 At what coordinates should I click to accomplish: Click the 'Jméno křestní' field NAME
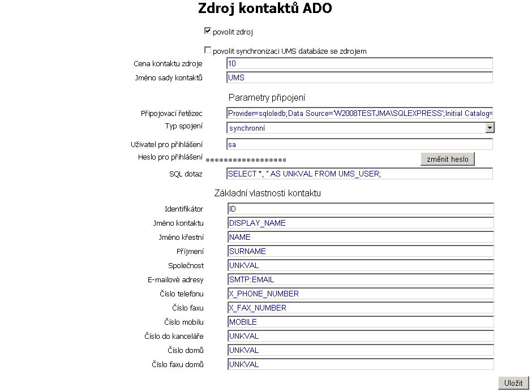(x=361, y=237)
